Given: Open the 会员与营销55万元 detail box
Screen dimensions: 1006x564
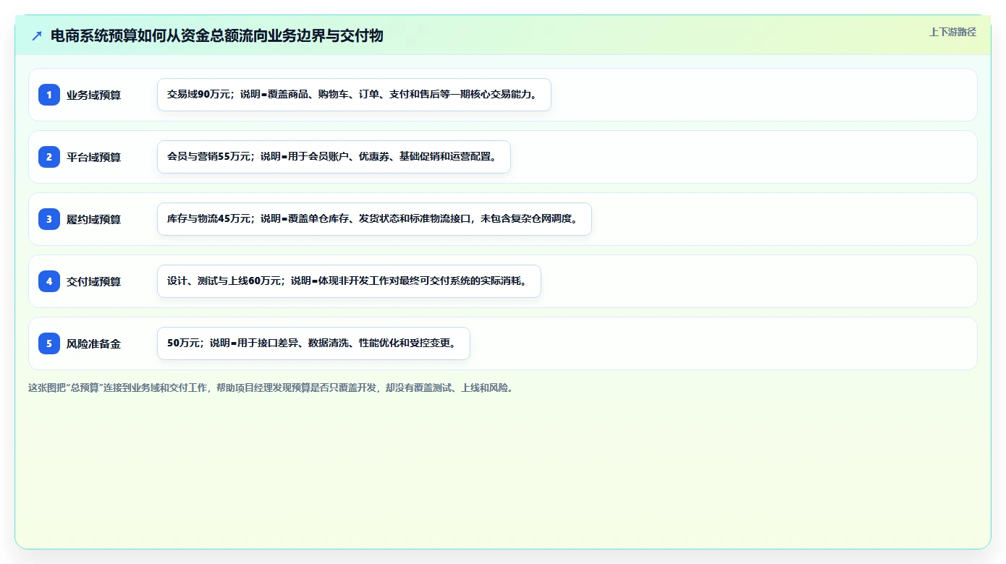Looking at the screenshot, I should [x=334, y=157].
